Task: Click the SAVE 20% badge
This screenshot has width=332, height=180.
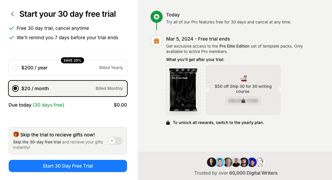Action: (x=72, y=60)
